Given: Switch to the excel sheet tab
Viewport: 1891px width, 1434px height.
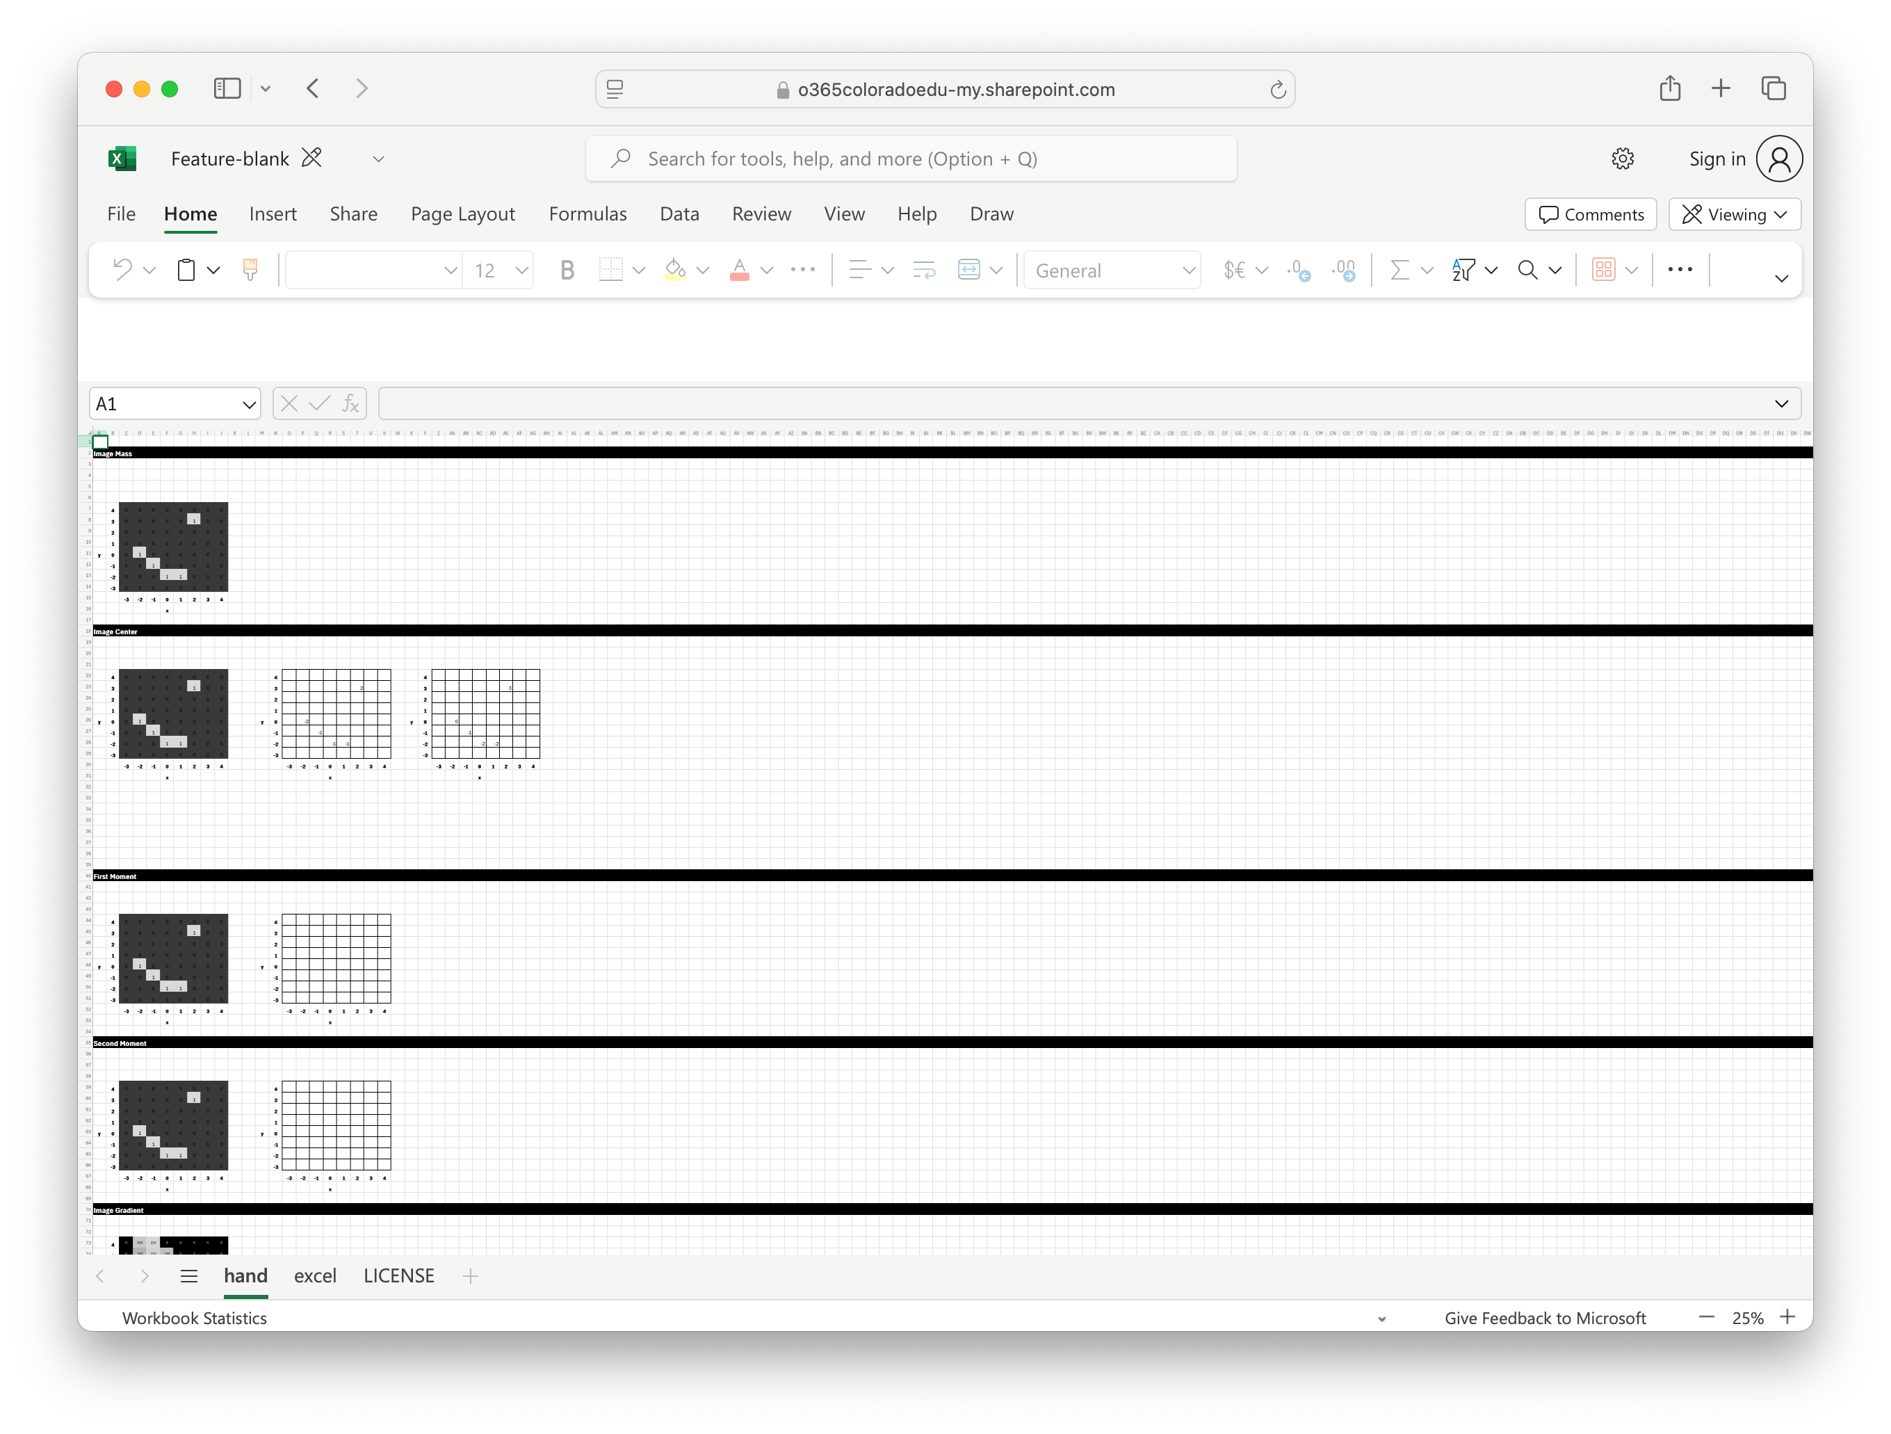Looking at the screenshot, I should click(x=315, y=1275).
